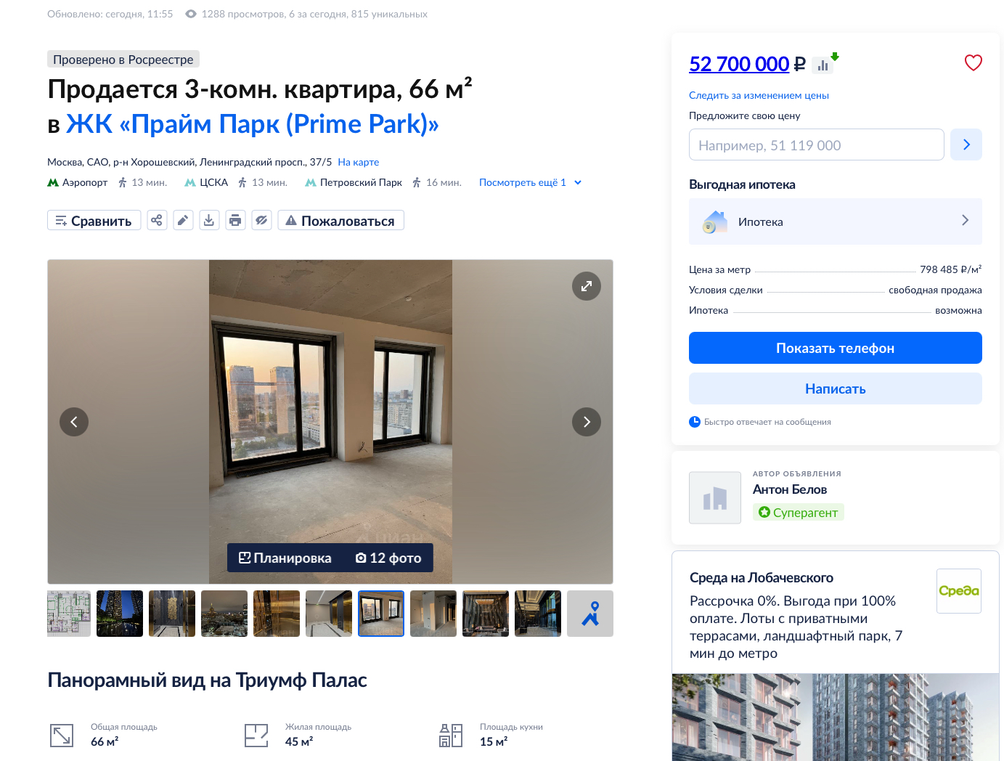This screenshot has width=1004, height=761.
Task: Expand photo to fullscreen
Action: click(587, 286)
